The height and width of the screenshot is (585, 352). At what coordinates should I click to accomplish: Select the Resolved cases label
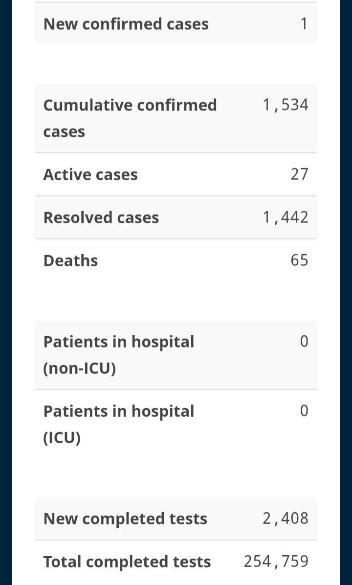pyautogui.click(x=101, y=217)
